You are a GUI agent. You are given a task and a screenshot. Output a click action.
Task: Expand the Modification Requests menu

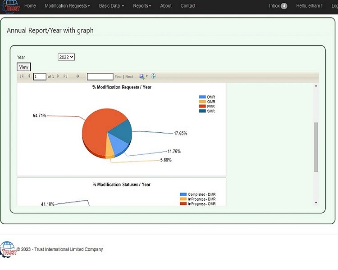[67, 6]
